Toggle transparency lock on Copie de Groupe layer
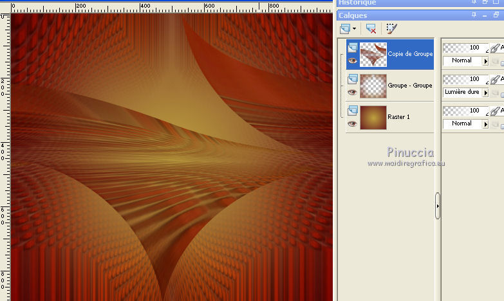 click(496, 61)
